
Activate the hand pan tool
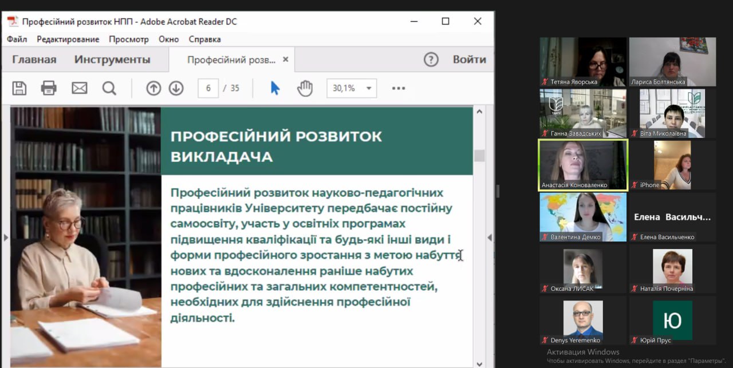305,88
